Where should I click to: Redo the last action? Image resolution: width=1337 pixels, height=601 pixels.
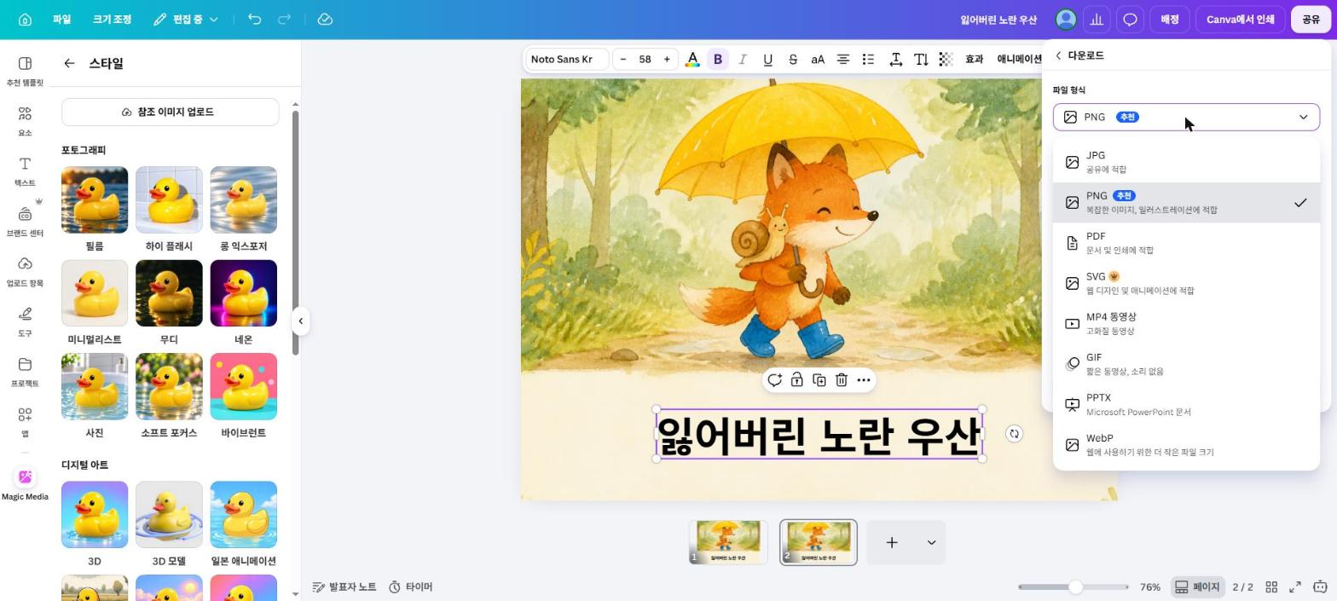tap(285, 19)
